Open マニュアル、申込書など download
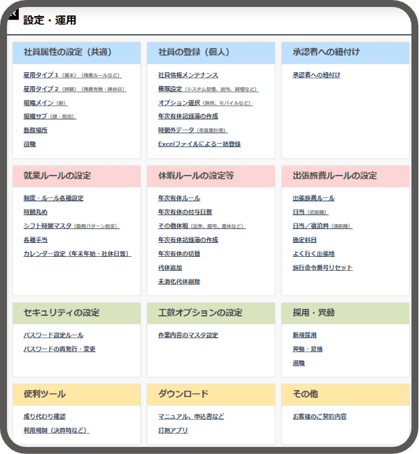Viewport: 419px width, 454px height. (191, 417)
